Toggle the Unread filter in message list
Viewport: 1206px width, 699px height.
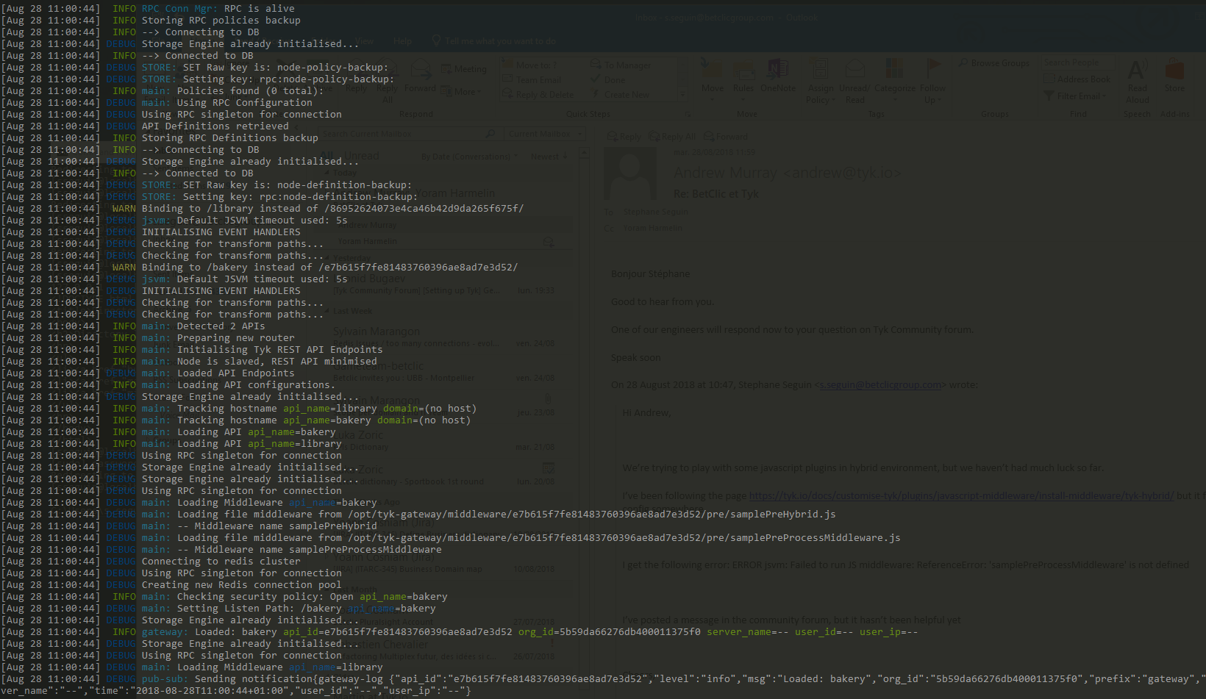pyautogui.click(x=363, y=156)
